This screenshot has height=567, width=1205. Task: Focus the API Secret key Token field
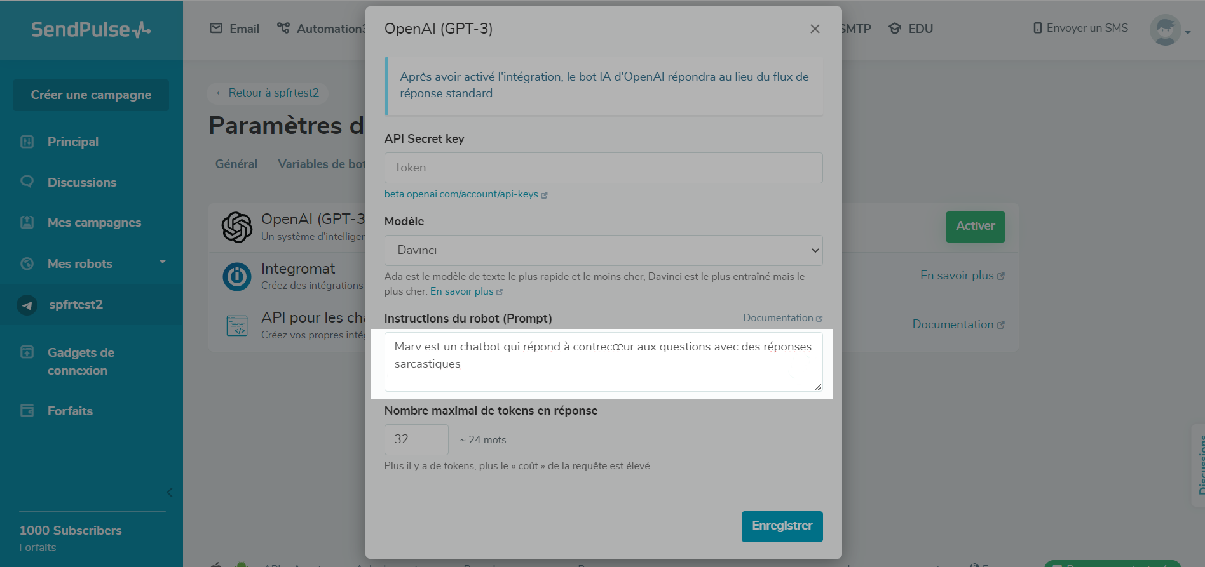603,168
